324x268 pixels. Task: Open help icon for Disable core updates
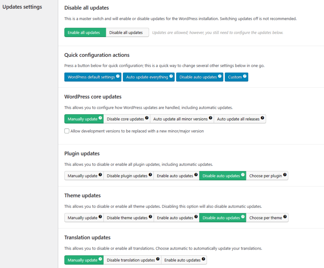(x=147, y=118)
